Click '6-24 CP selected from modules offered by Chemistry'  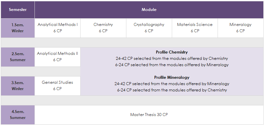[172, 90]
